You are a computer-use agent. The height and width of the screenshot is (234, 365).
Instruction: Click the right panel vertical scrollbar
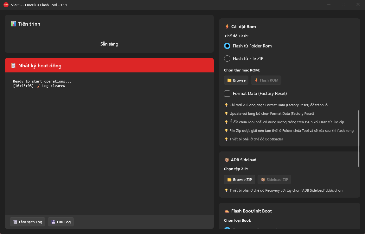coord(358,139)
